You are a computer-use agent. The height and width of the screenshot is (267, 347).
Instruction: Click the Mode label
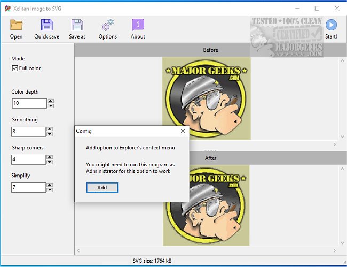(x=18, y=59)
